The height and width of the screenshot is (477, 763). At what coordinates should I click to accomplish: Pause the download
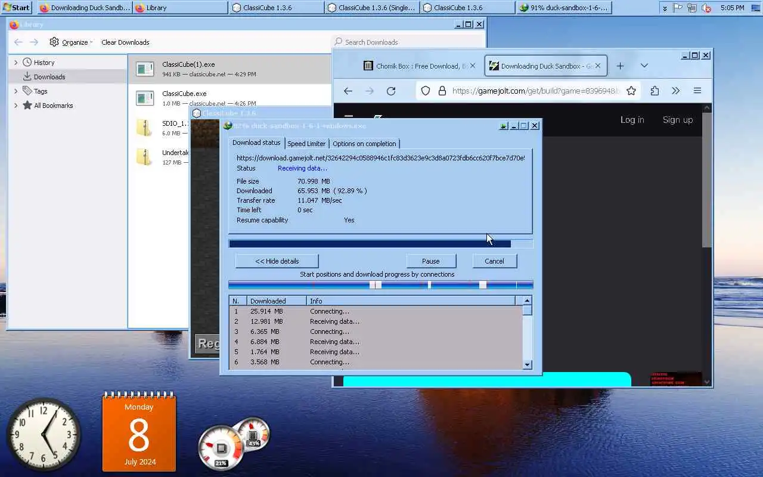click(431, 261)
